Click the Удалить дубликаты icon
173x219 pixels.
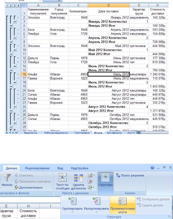(x=78, y=178)
